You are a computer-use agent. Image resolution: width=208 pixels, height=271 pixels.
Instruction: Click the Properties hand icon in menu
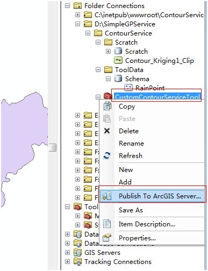[x=107, y=238]
